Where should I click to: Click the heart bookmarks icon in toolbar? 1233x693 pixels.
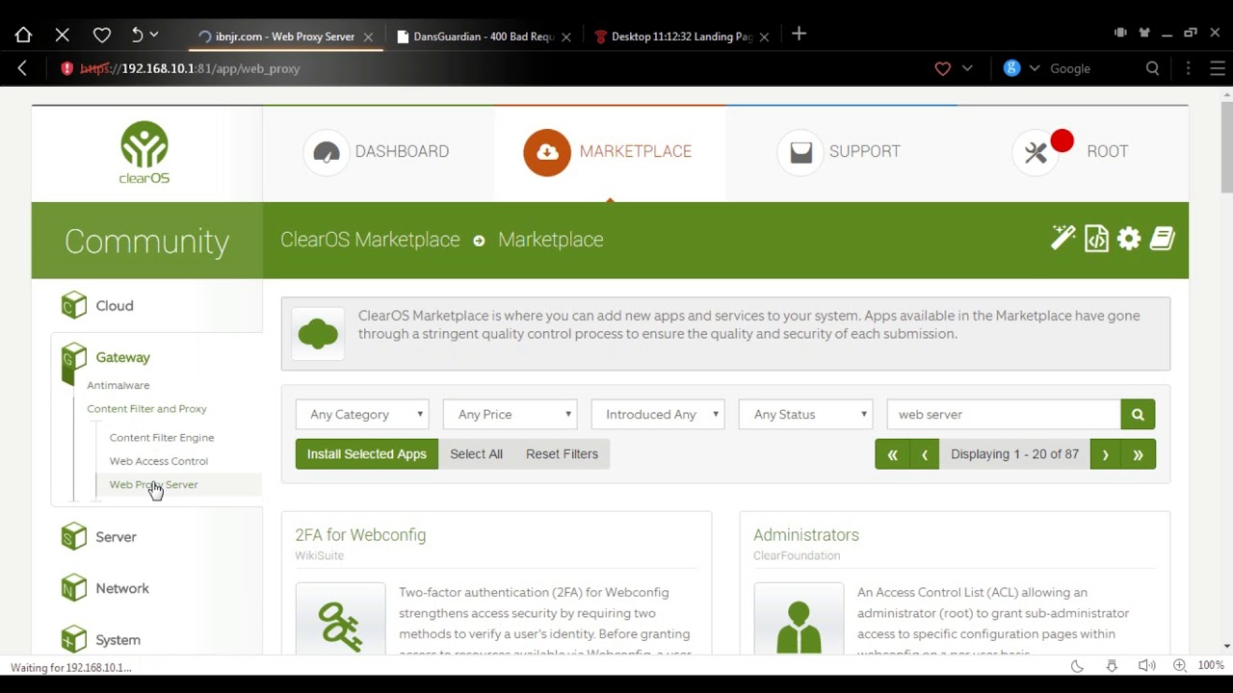pyautogui.click(x=101, y=35)
